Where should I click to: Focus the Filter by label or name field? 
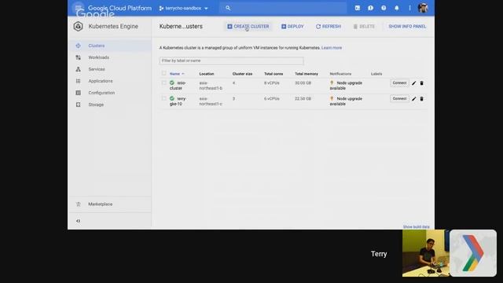tap(231, 61)
